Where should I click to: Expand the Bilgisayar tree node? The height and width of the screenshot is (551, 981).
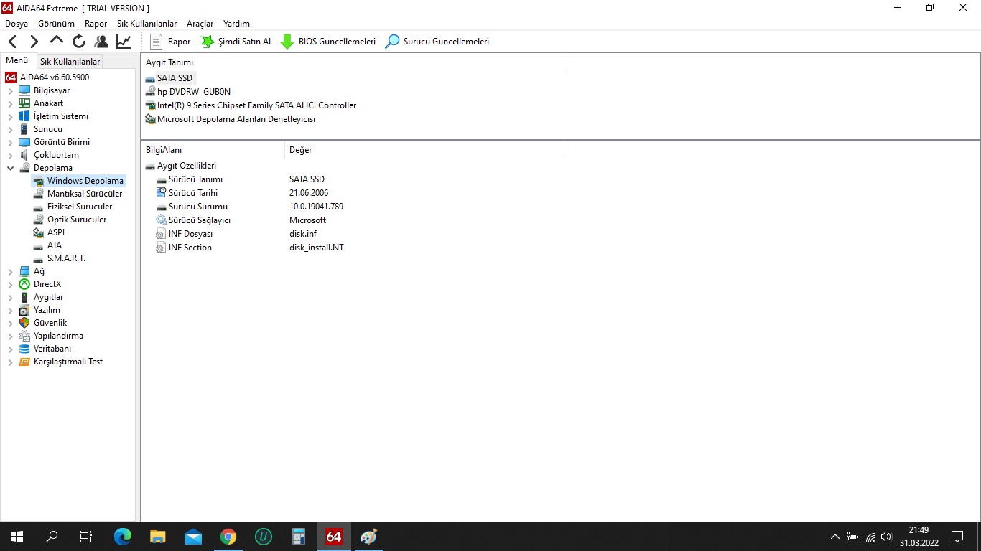(11, 91)
